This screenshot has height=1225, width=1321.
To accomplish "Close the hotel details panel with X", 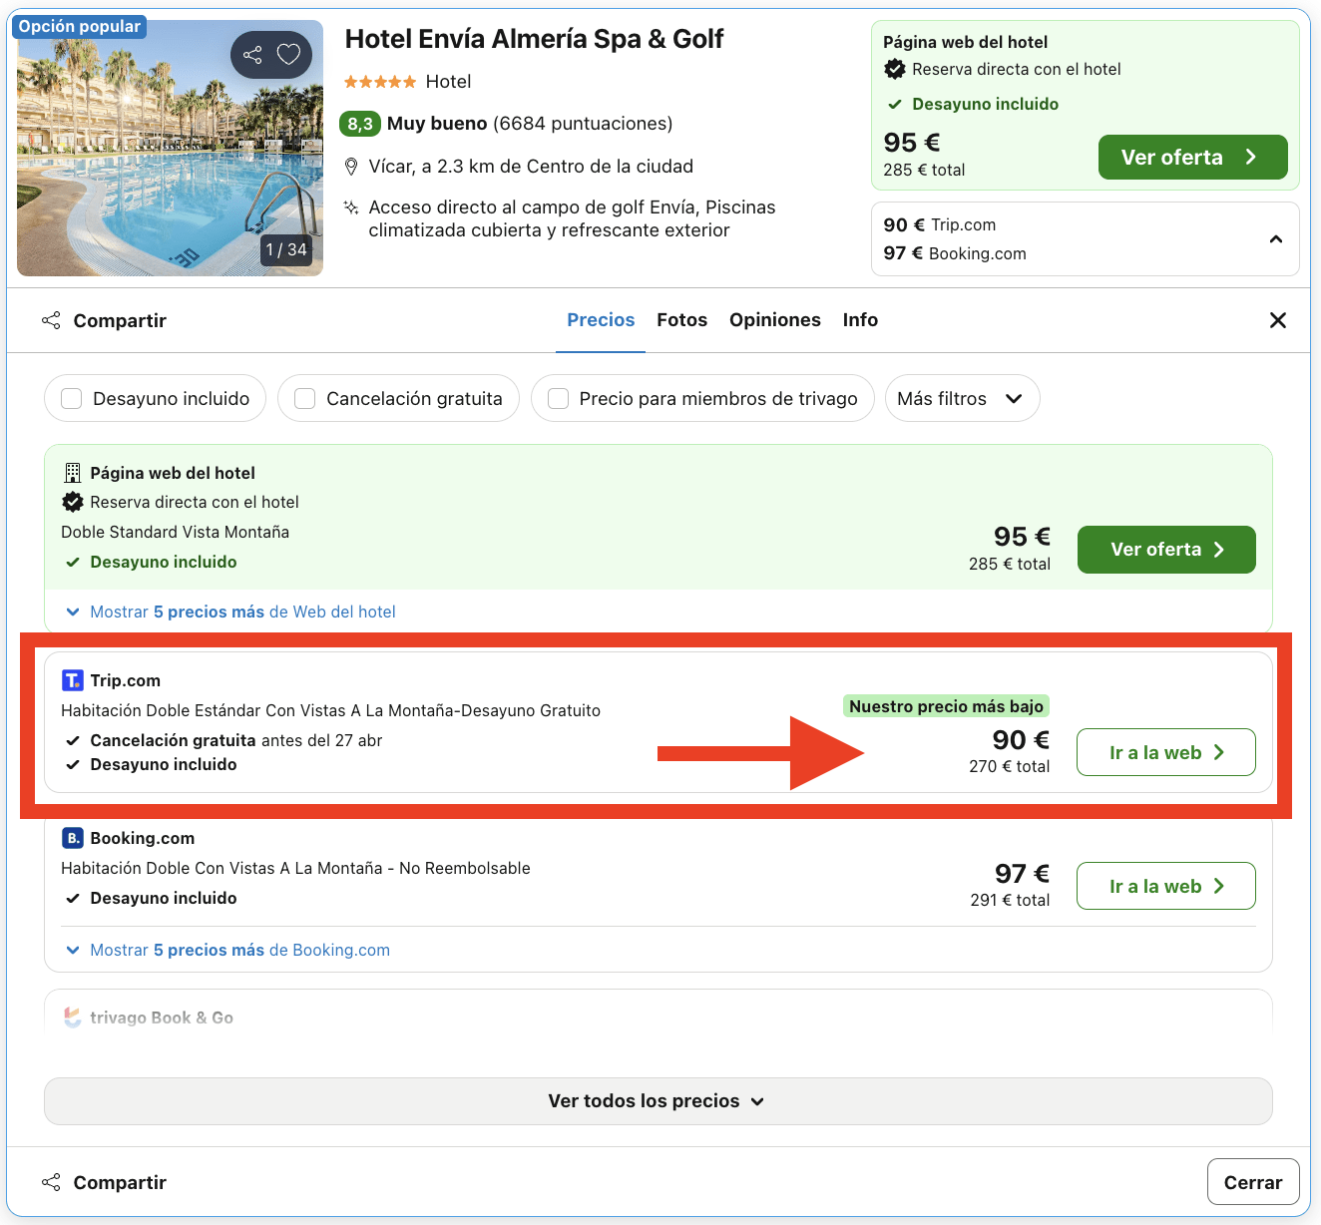I will 1278,320.
